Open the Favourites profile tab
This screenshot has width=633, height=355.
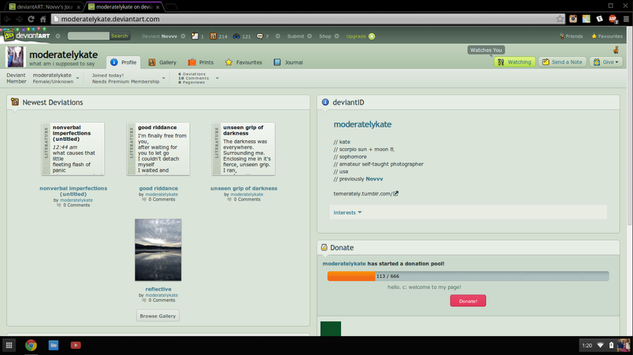click(x=244, y=62)
